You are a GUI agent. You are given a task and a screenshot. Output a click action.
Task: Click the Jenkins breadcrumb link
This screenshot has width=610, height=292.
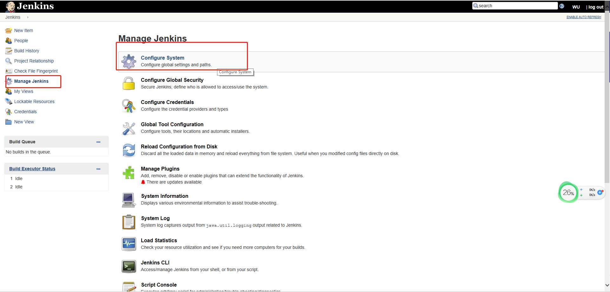click(x=13, y=17)
